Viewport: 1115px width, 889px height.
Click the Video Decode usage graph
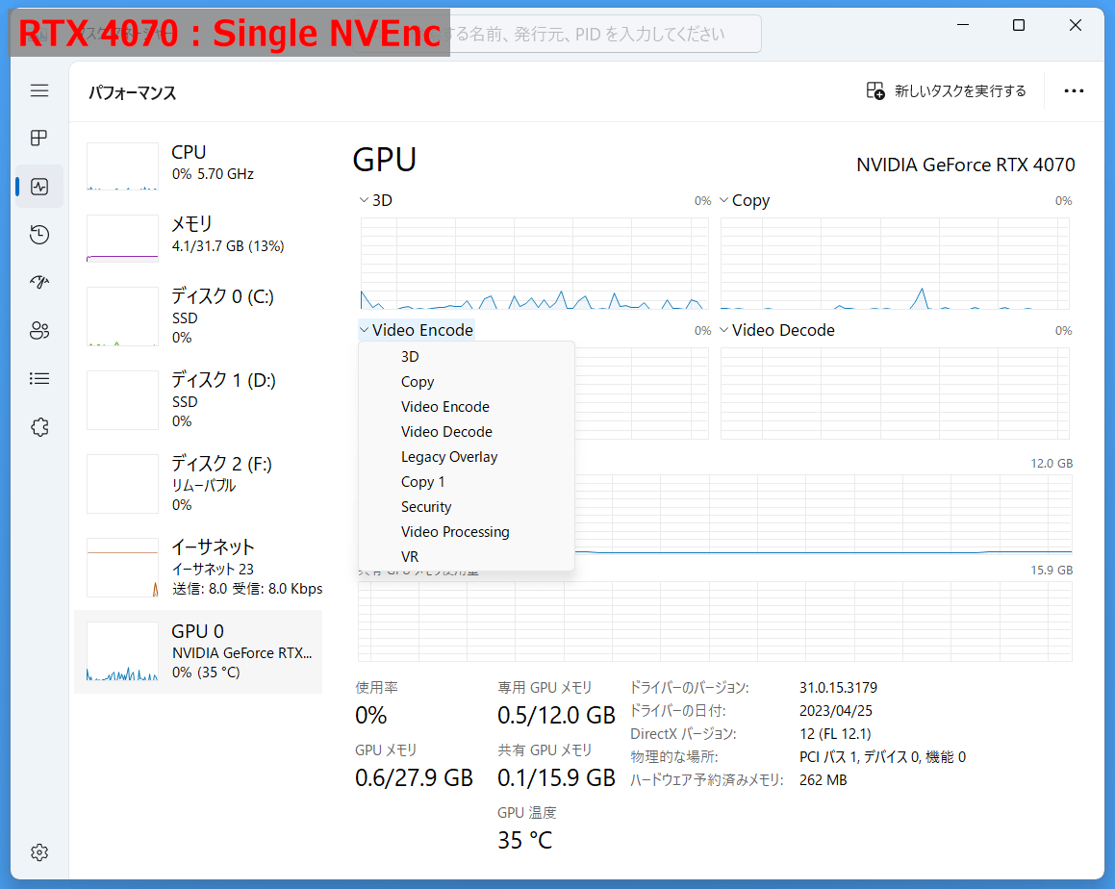(895, 394)
